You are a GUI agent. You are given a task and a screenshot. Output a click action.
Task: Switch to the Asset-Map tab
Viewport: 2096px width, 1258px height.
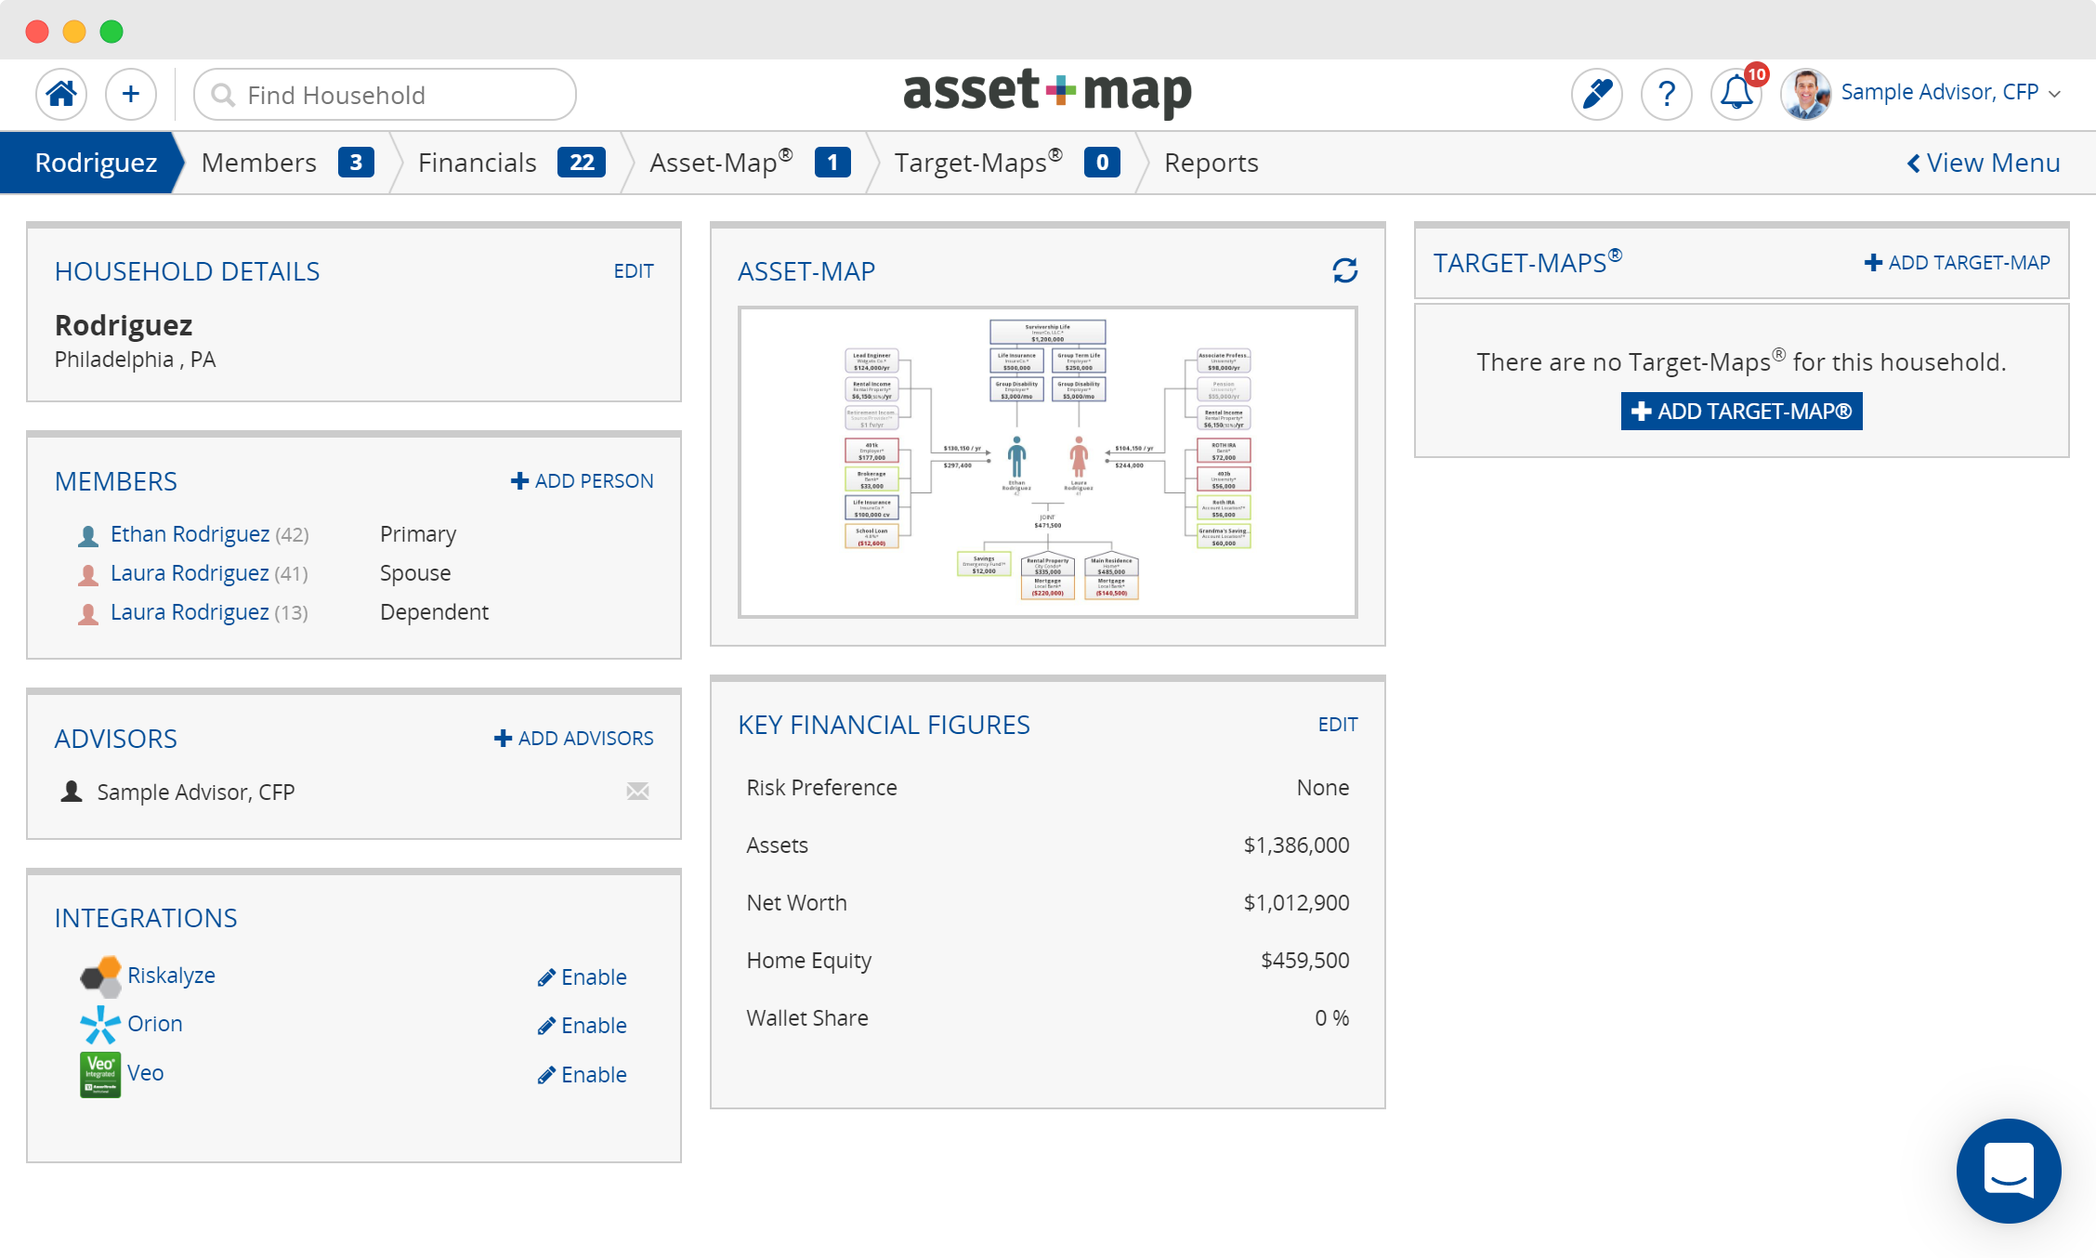click(721, 163)
